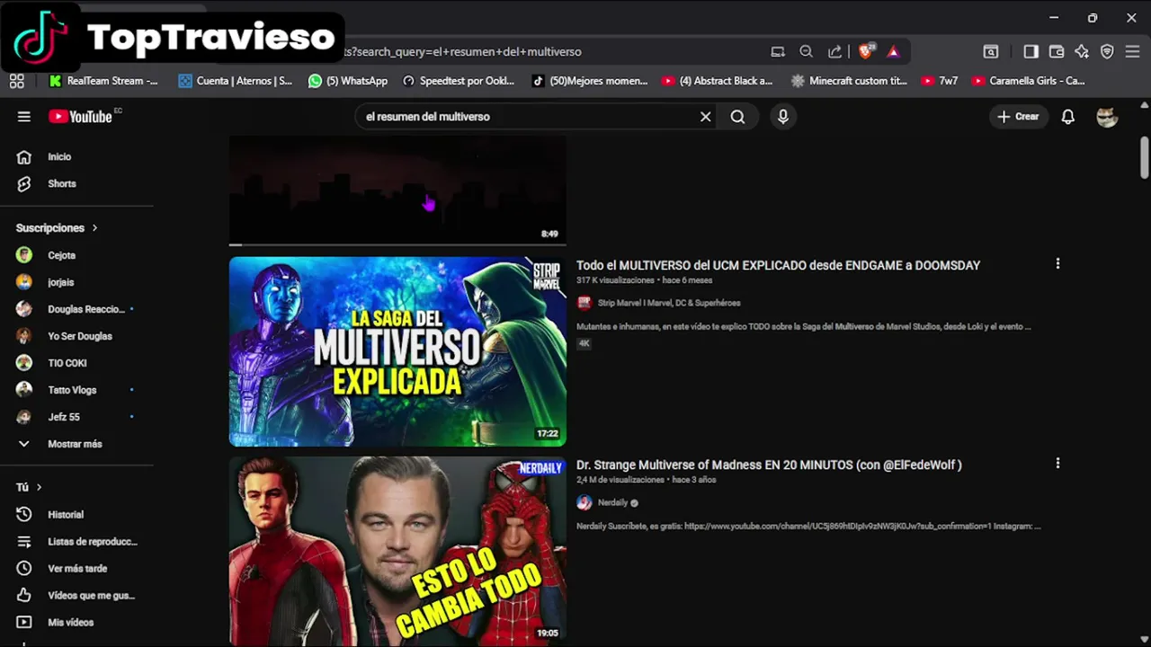The width and height of the screenshot is (1151, 647).
Task: Open the Caramella Girls bookmark
Action: tap(1028, 81)
